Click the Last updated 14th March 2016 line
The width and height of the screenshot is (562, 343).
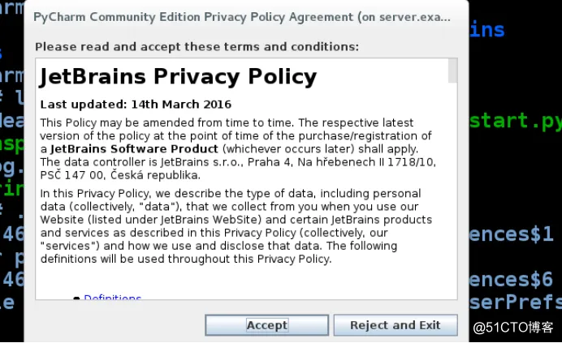136,104
